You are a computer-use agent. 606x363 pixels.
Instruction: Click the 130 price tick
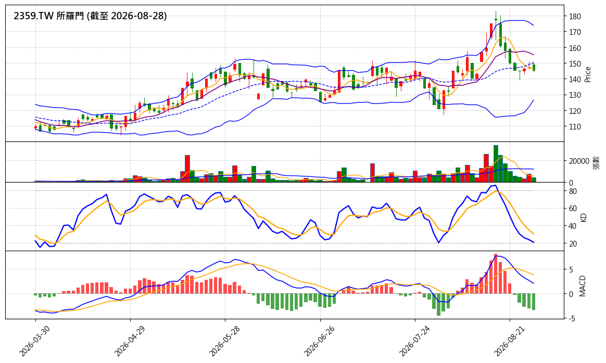(575, 95)
